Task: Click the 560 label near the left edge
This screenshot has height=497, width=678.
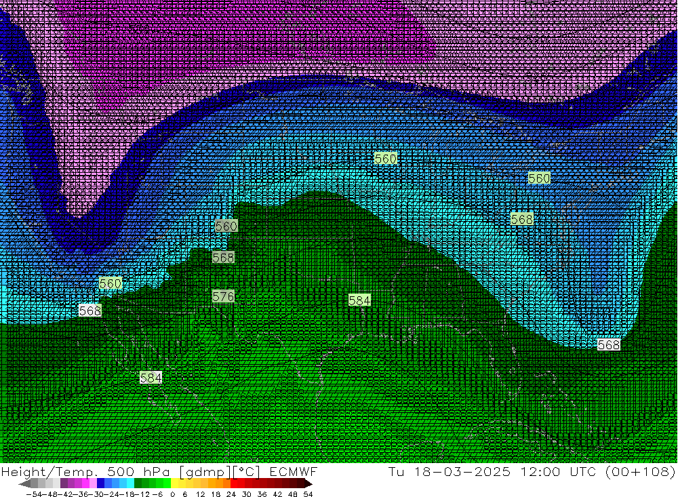Action: click(x=111, y=283)
